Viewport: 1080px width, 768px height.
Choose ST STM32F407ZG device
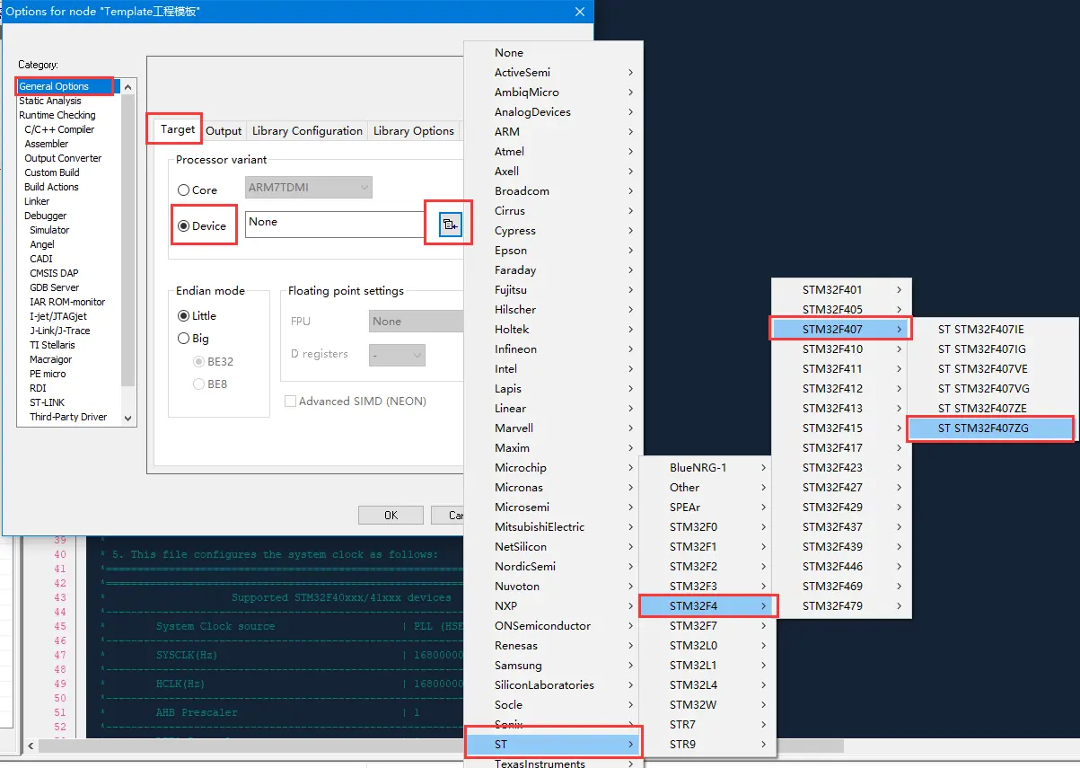[x=990, y=428]
